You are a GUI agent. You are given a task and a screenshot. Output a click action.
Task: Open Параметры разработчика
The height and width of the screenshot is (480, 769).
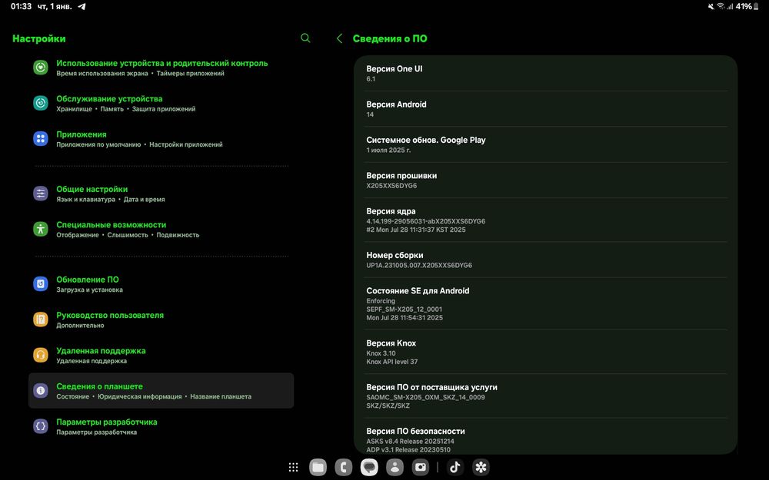161,426
